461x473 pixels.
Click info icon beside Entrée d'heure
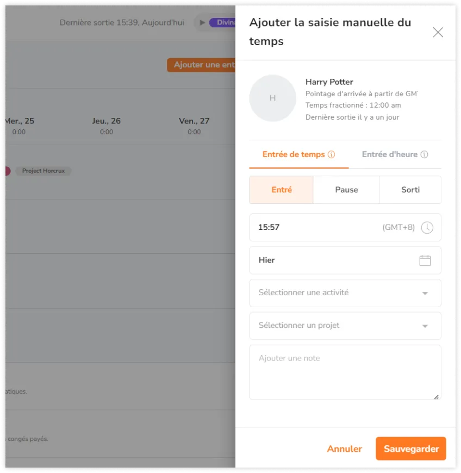point(425,154)
